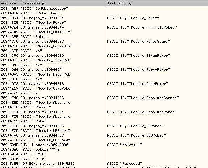Select the ASCII "CoSWbemLocator" line
Viewport: 208px width, 168px height.
tap(44, 9)
